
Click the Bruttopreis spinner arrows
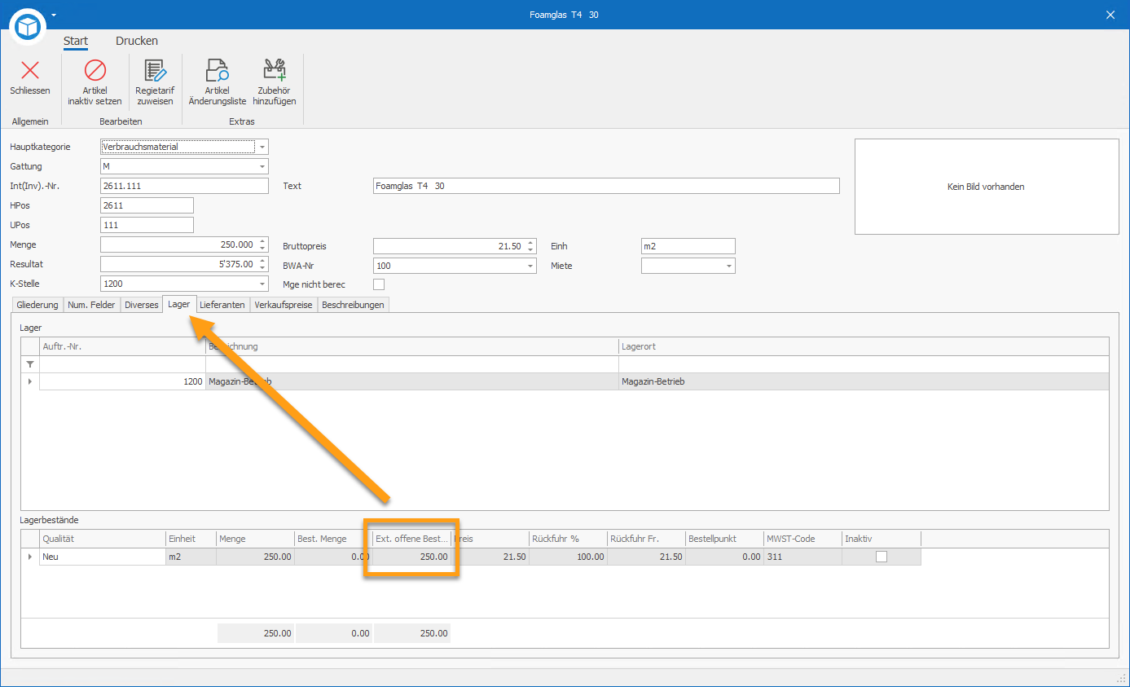530,246
